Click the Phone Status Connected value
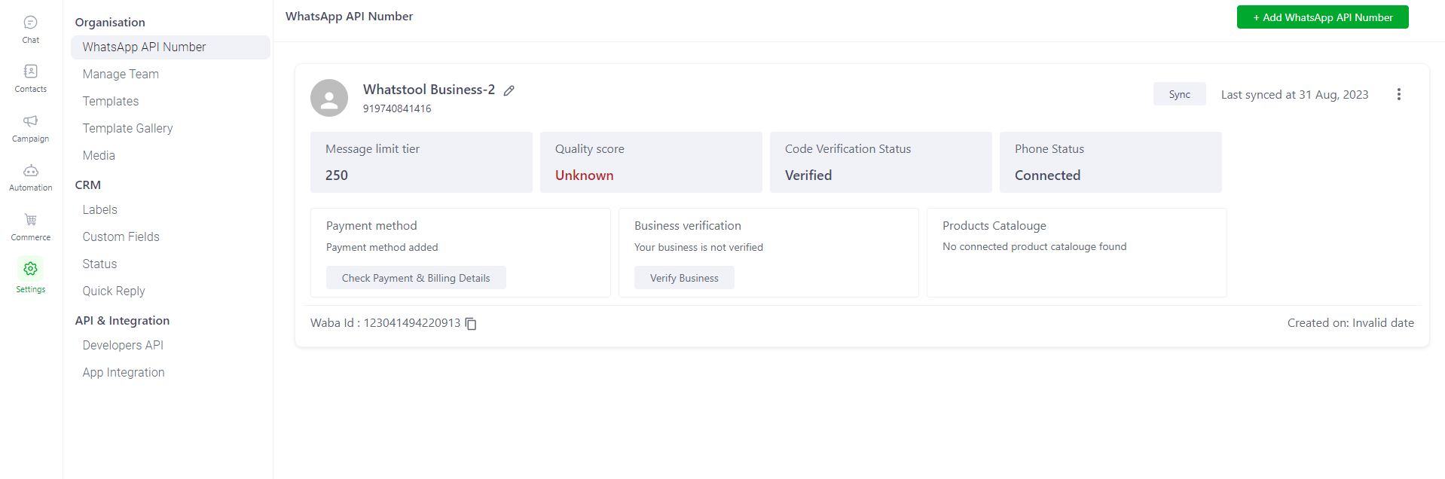Viewport: 1445px width, 479px height. [1047, 175]
